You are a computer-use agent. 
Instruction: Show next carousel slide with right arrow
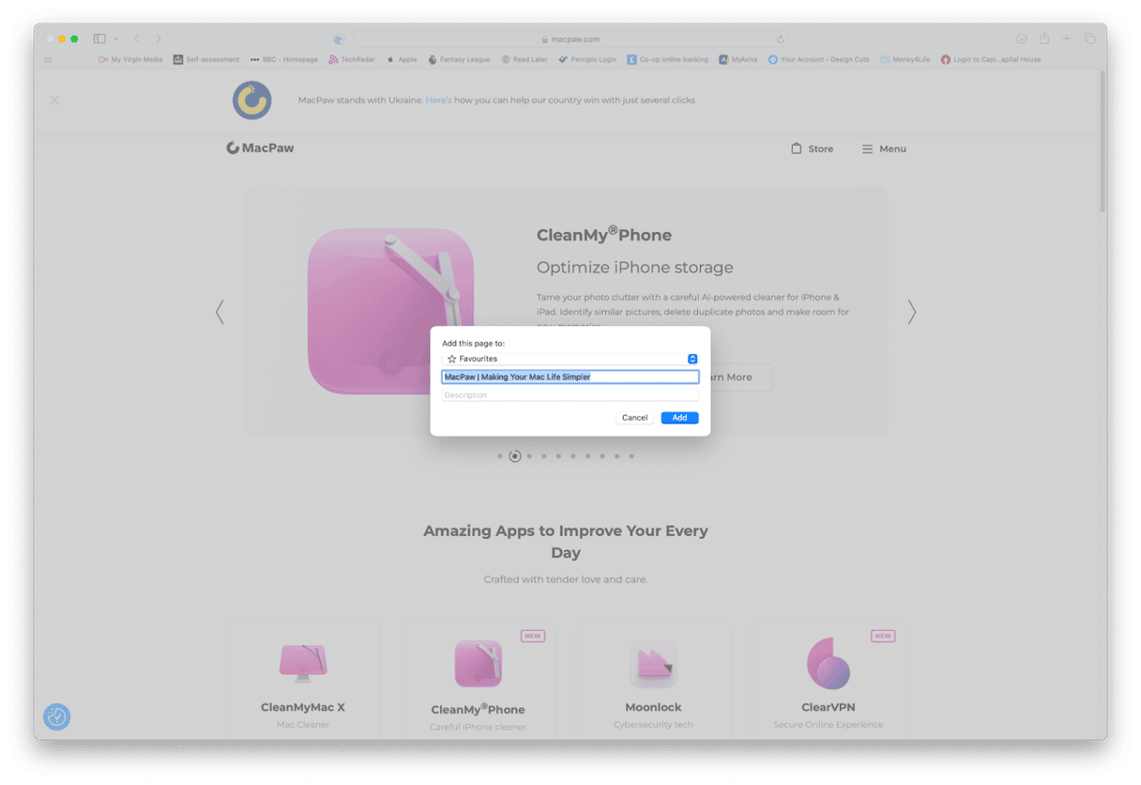click(911, 312)
